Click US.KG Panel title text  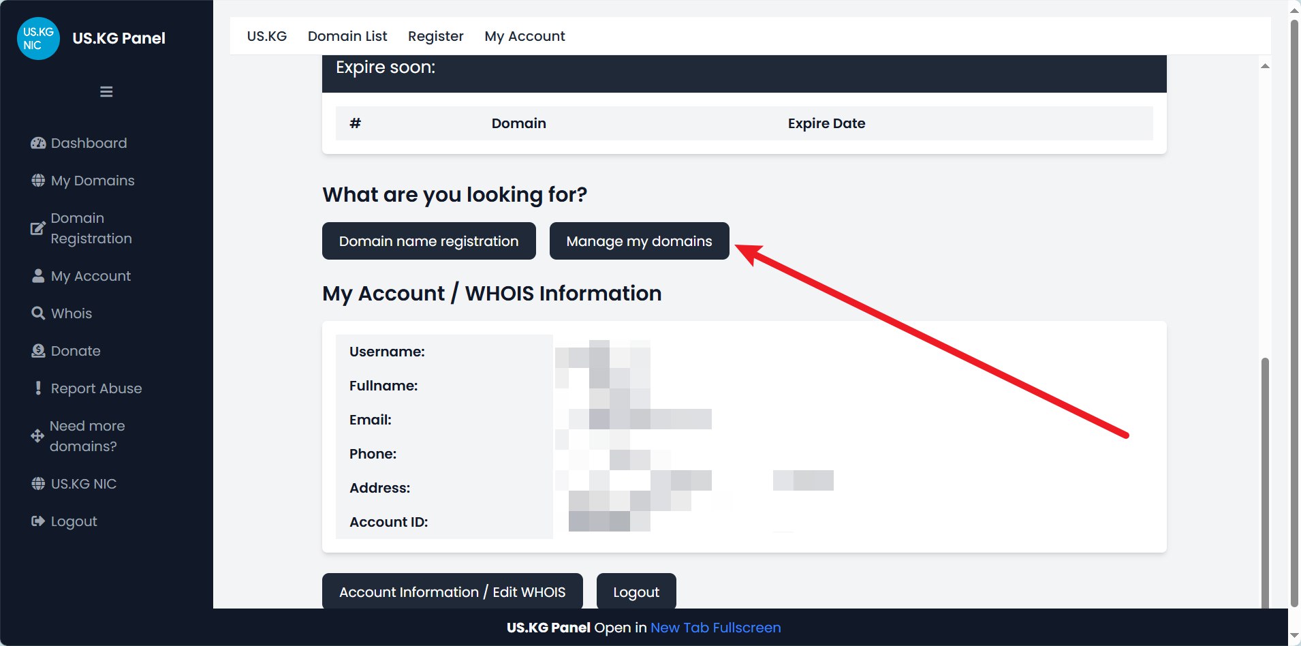coord(119,38)
